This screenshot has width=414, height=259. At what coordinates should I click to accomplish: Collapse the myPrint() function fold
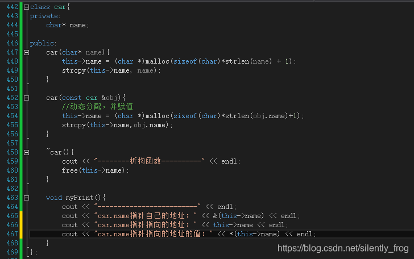[x=26, y=198]
